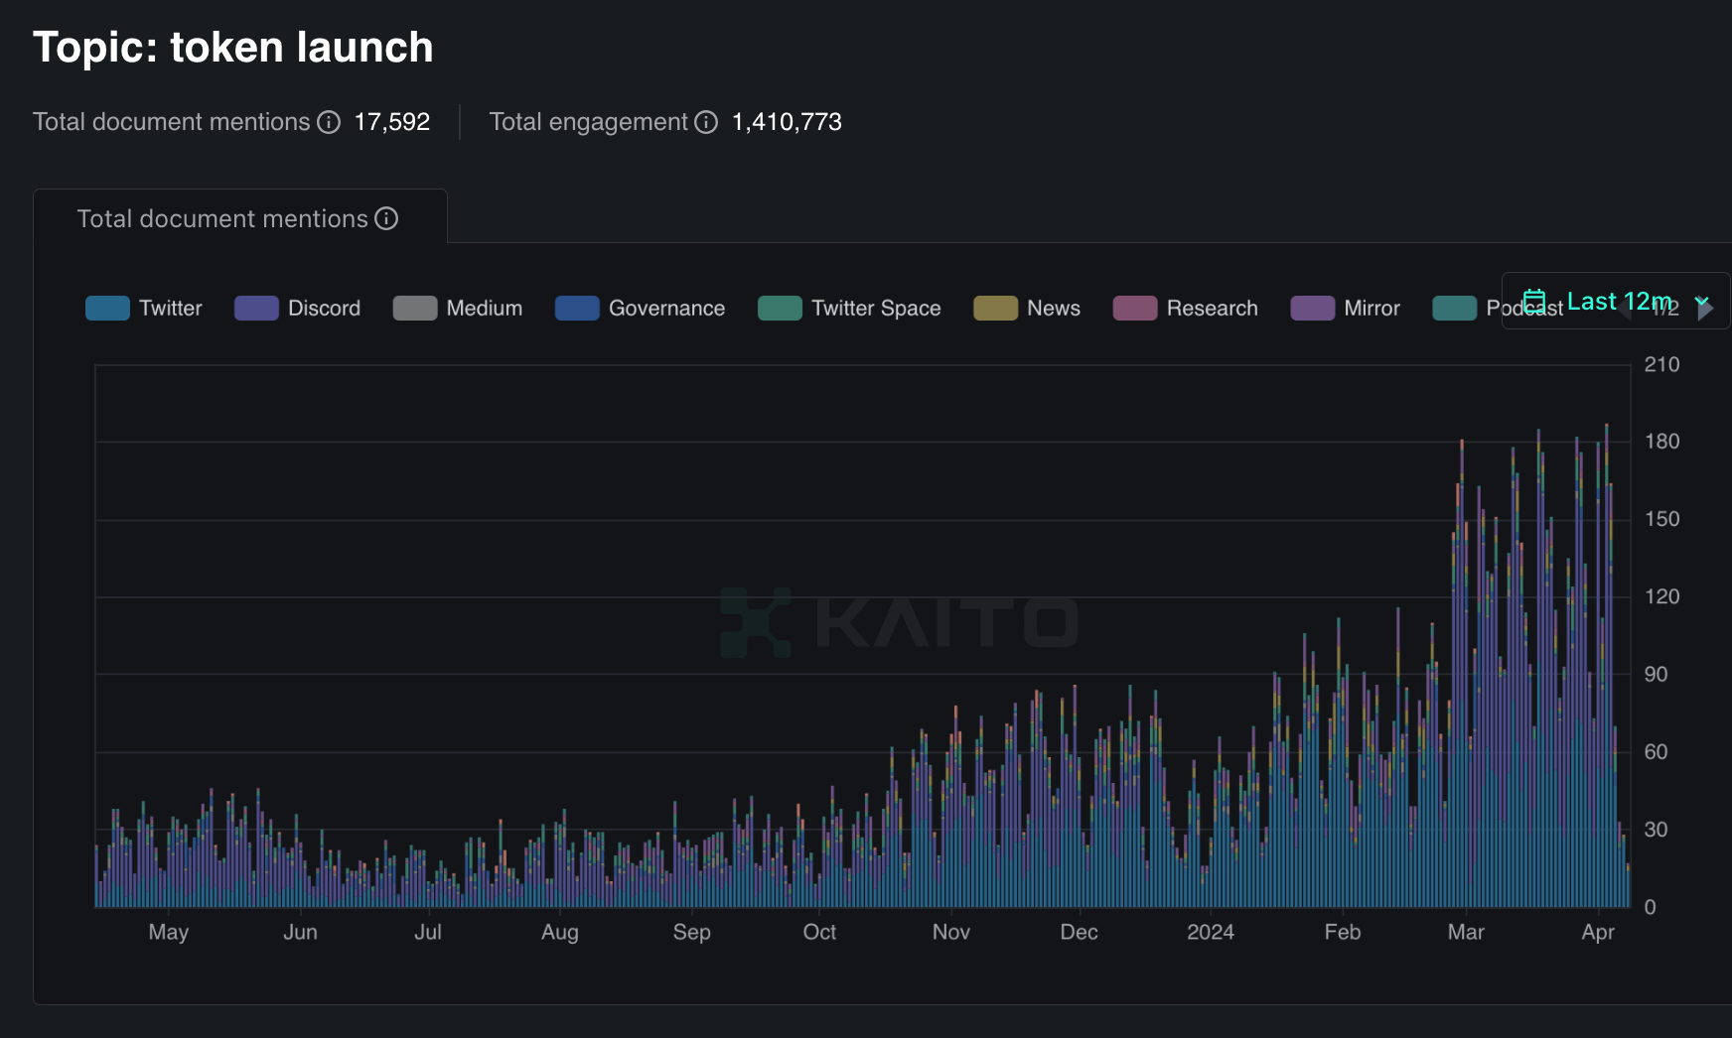
Task: Toggle the Mirror series in legend
Action: (1346, 309)
